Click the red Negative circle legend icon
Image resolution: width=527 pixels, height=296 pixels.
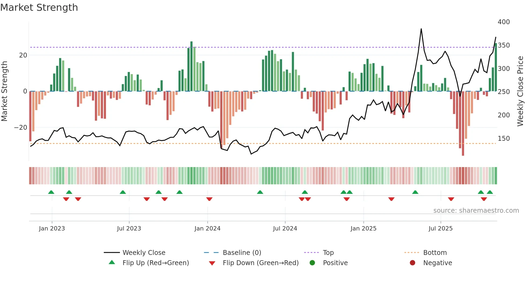(x=412, y=263)
